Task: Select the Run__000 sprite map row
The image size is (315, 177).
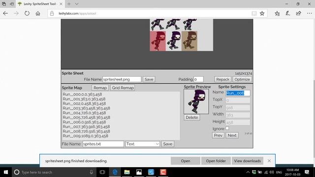Action: [x=82, y=94]
